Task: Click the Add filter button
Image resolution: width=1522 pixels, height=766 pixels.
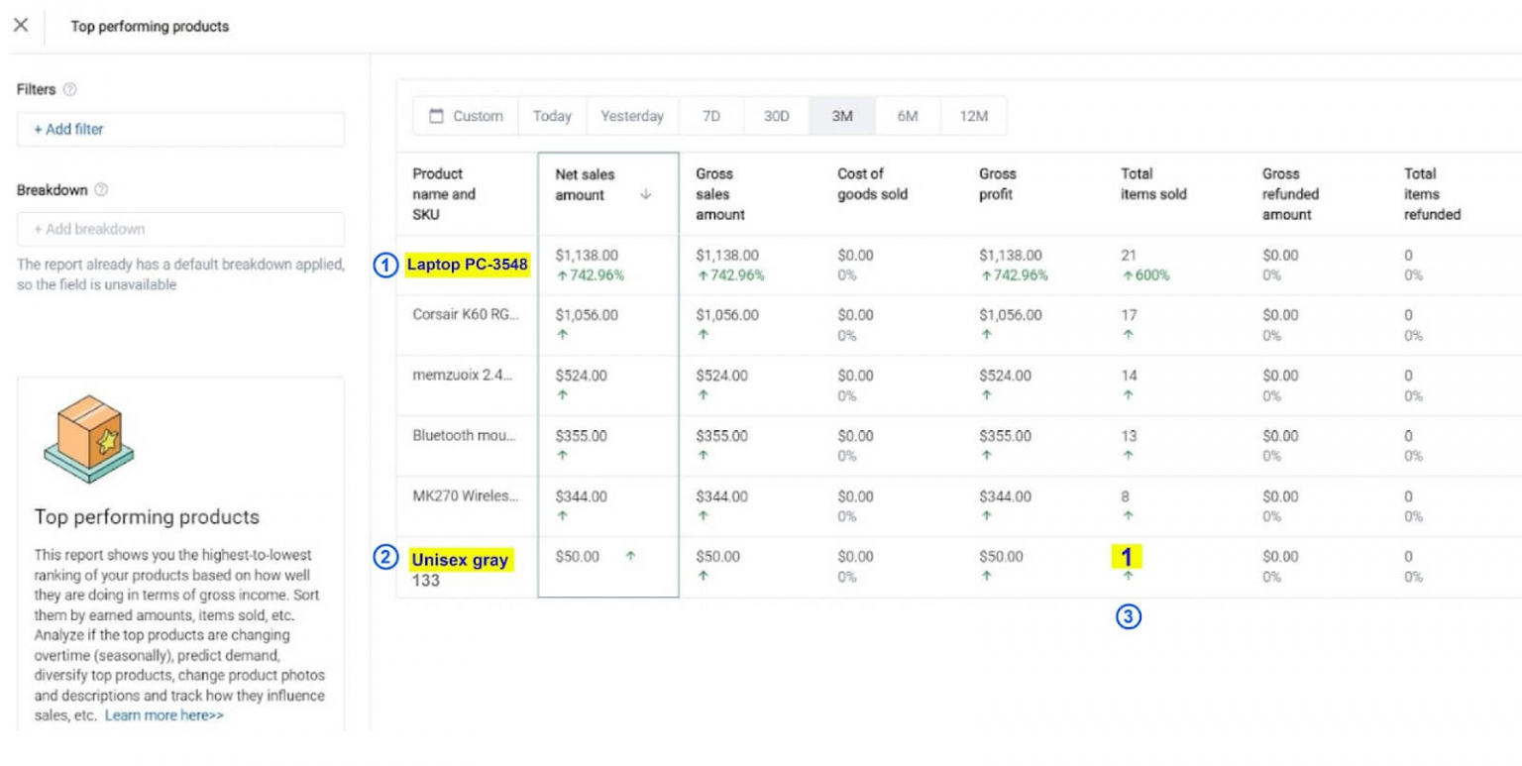Action: pyautogui.click(x=180, y=129)
